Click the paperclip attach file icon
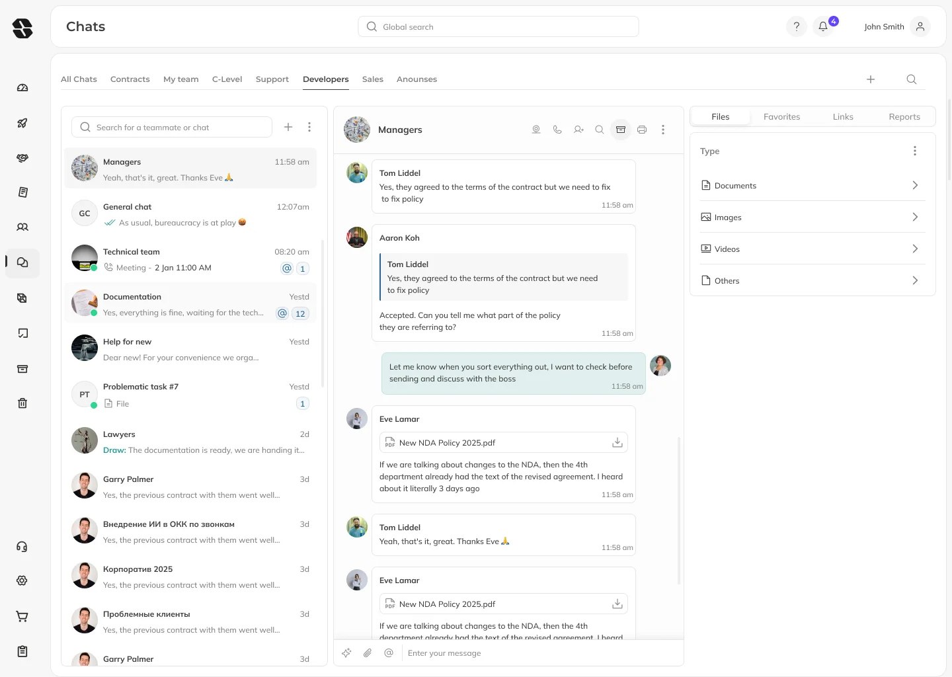Viewport: 952px width, 677px height. pyautogui.click(x=368, y=653)
